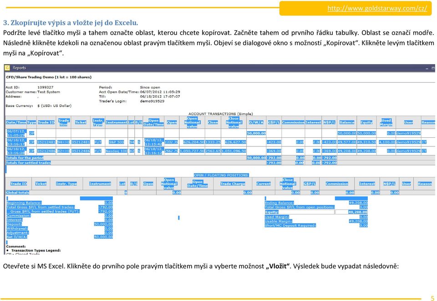Click the Transaction Types Legend heading
Image resolution: width=437 pixels, height=301 pixels.
(36, 251)
